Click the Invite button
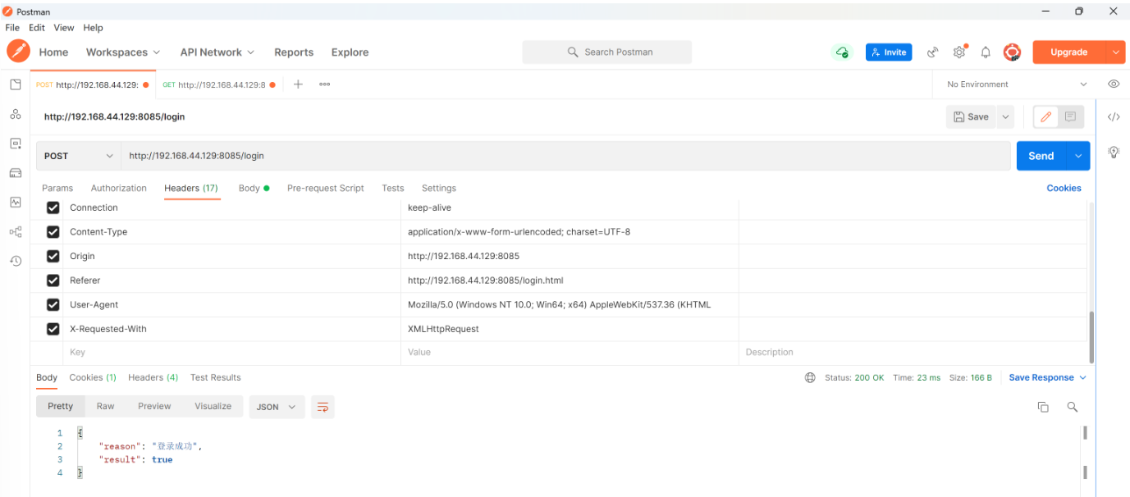Viewport: 1130px width, 497px height. pyautogui.click(x=889, y=52)
